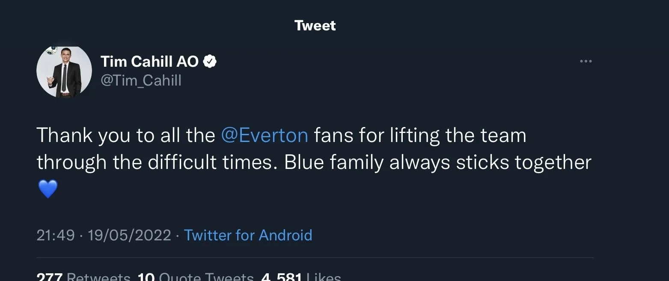This screenshot has height=281, width=669.
Task: Open the Tim Cahill AO display name
Action: coord(150,62)
